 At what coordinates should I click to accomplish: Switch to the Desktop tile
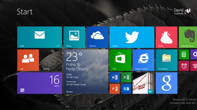pos(51,60)
